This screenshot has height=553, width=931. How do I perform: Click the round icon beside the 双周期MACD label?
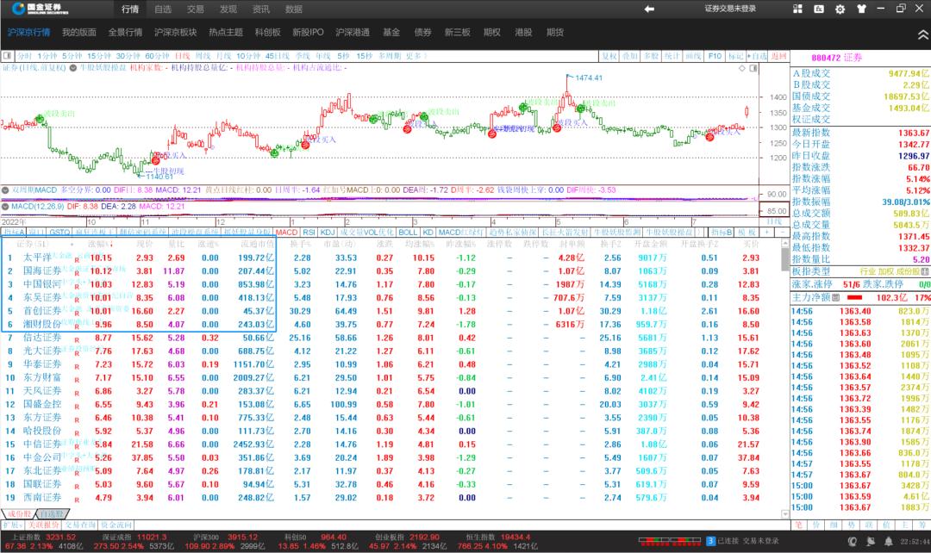tap(5, 189)
